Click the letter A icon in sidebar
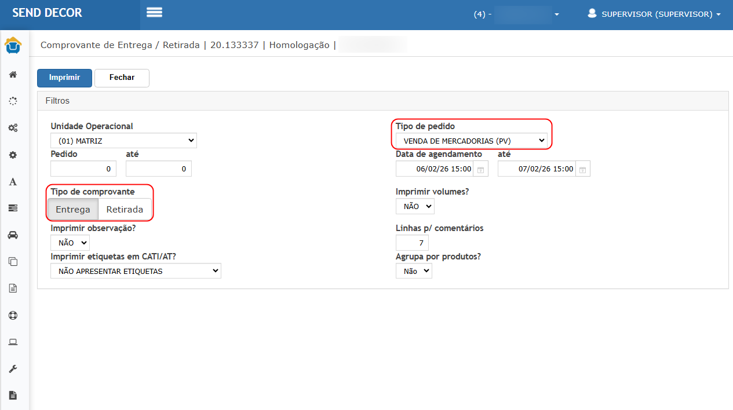Viewport: 733px width, 410px height. pyautogui.click(x=13, y=182)
